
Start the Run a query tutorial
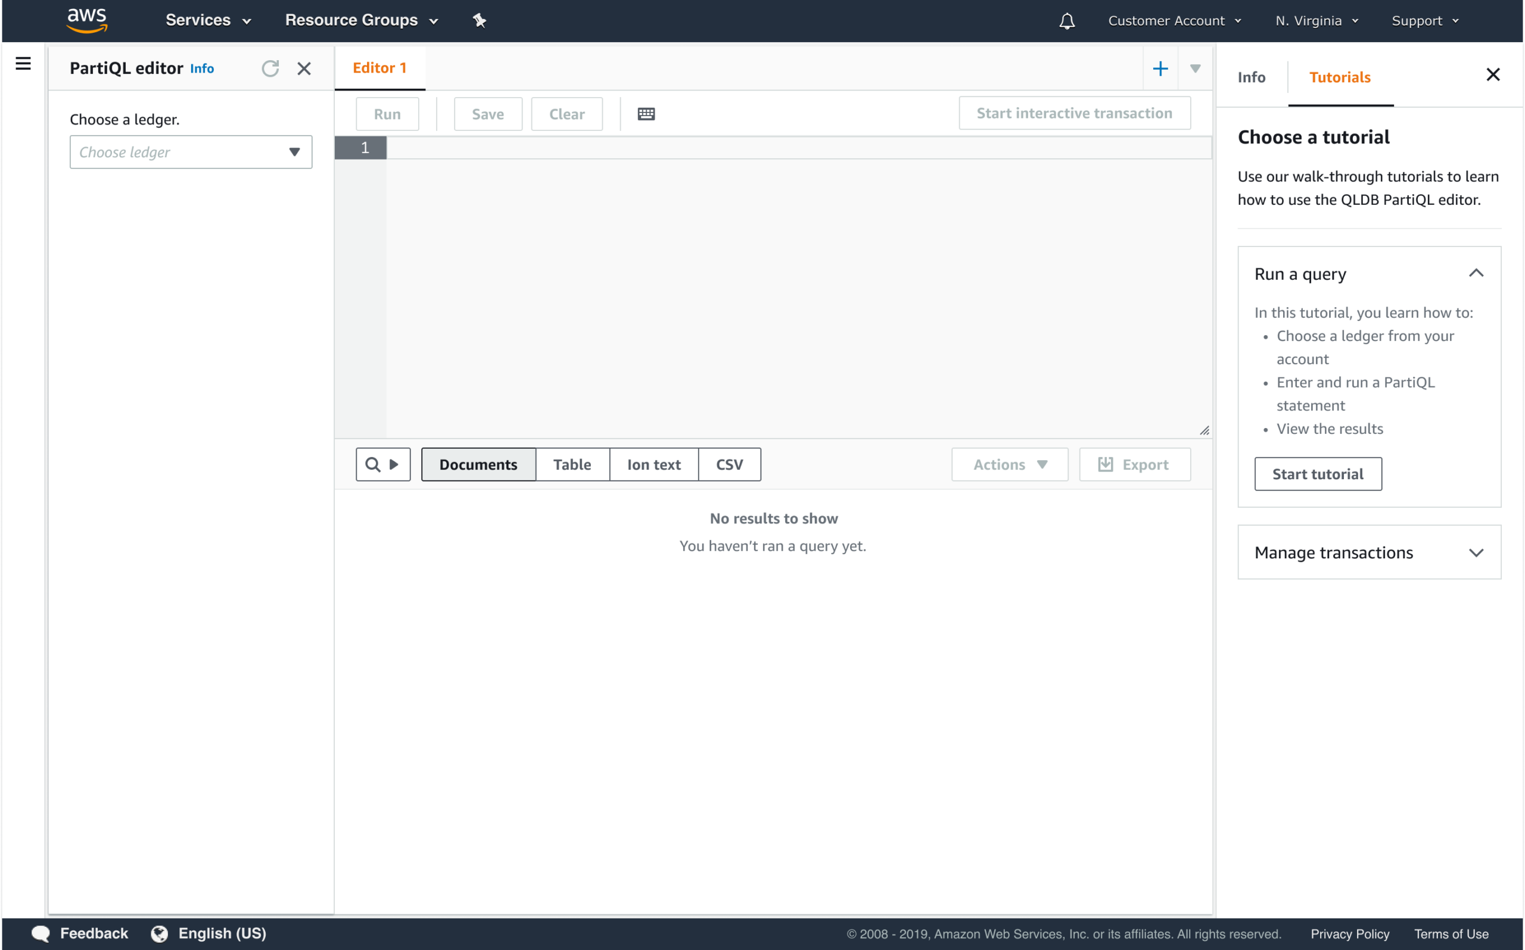[1318, 474]
